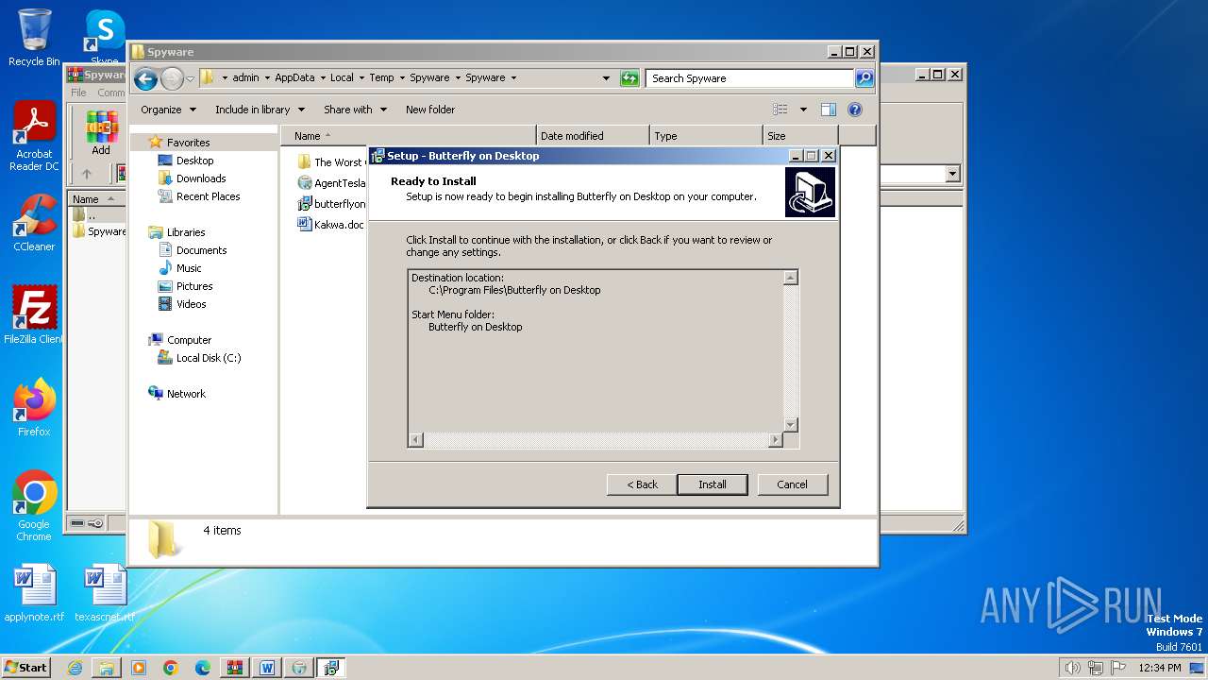
Task: Open Acrobat Reader DC desktop icon
Action: click(34, 137)
